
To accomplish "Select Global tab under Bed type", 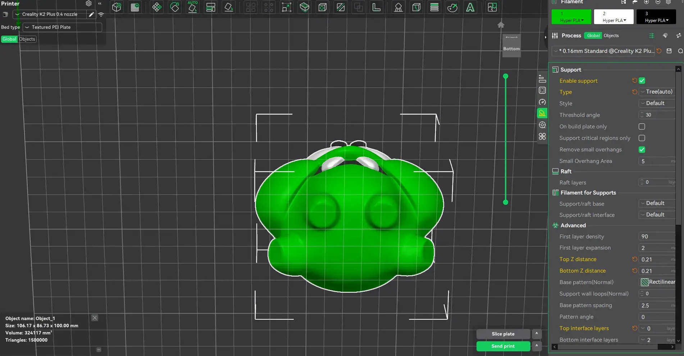I will [x=9, y=39].
